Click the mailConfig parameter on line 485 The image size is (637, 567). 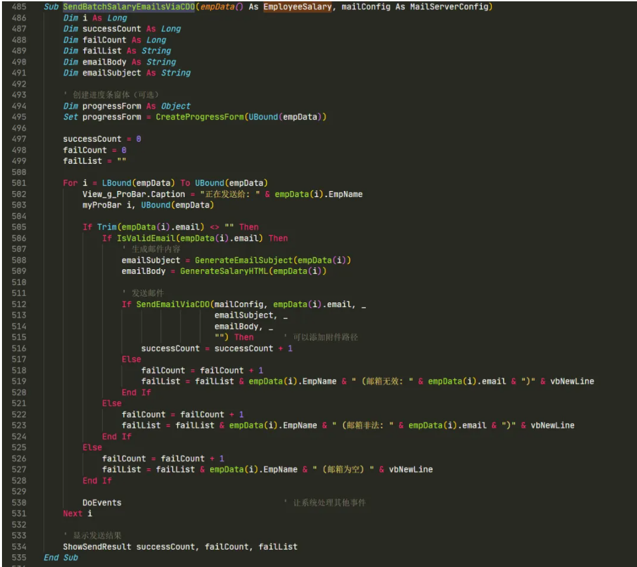(366, 7)
